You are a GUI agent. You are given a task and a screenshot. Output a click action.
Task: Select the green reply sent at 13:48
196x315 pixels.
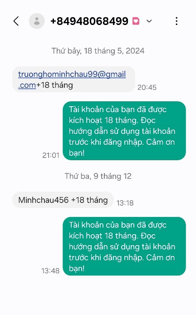coord(124,246)
